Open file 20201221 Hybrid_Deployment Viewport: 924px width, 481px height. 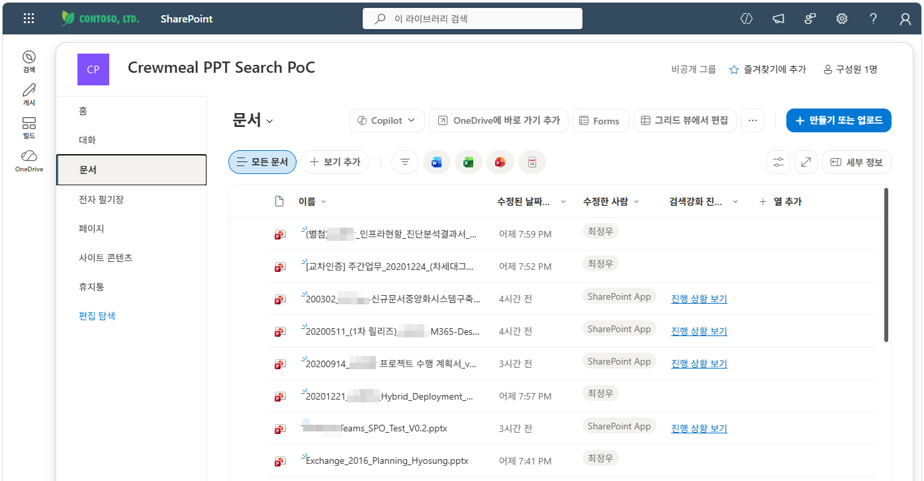point(390,396)
